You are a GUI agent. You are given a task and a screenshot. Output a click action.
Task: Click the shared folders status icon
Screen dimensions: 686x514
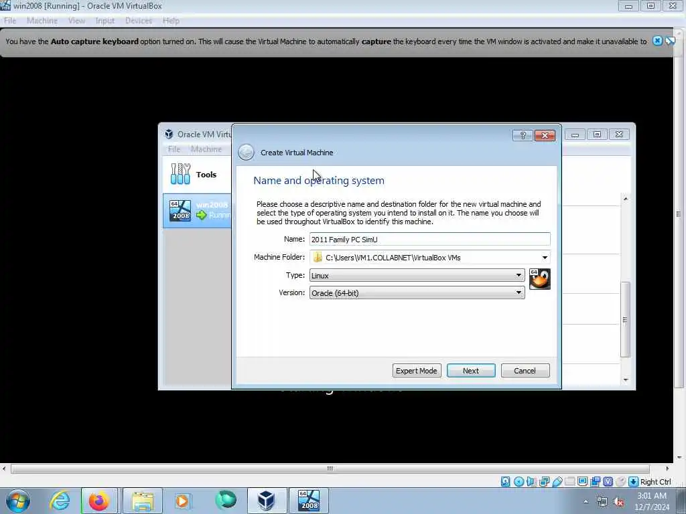point(569,482)
